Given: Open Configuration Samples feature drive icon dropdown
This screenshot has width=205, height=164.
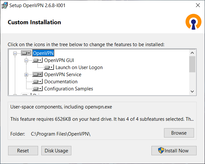Looking at the screenshot, I should 37,89.
